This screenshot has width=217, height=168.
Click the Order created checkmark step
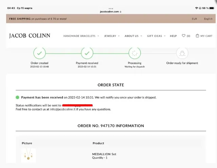click(x=39, y=53)
